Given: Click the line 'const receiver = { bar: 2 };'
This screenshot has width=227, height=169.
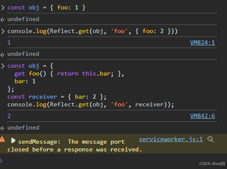Looking at the screenshot, I should 57,97.
